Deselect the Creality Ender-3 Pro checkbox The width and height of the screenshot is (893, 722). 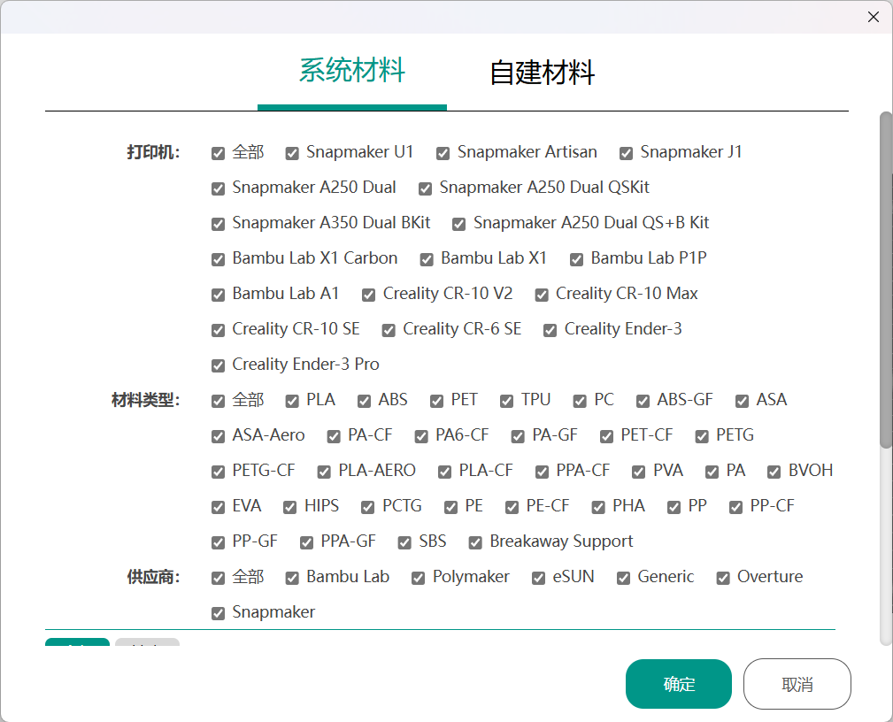pyautogui.click(x=219, y=365)
